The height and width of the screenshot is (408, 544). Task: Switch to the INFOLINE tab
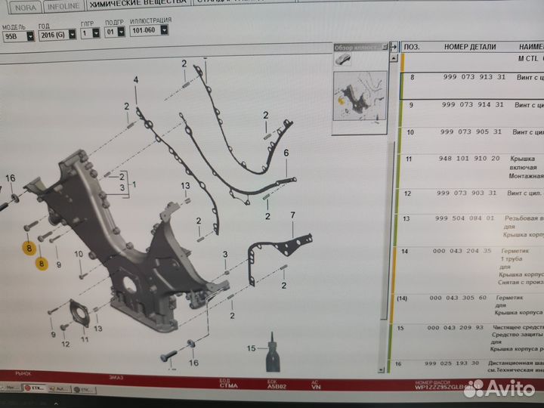pos(61,5)
